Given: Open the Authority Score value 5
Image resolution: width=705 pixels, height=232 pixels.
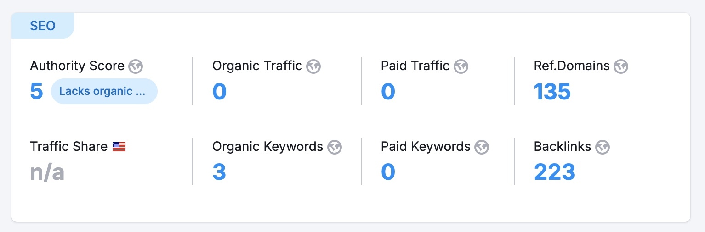Looking at the screenshot, I should tap(36, 91).
